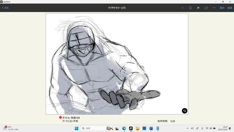Click the black sync/rotate icon on artwork

tap(185, 111)
